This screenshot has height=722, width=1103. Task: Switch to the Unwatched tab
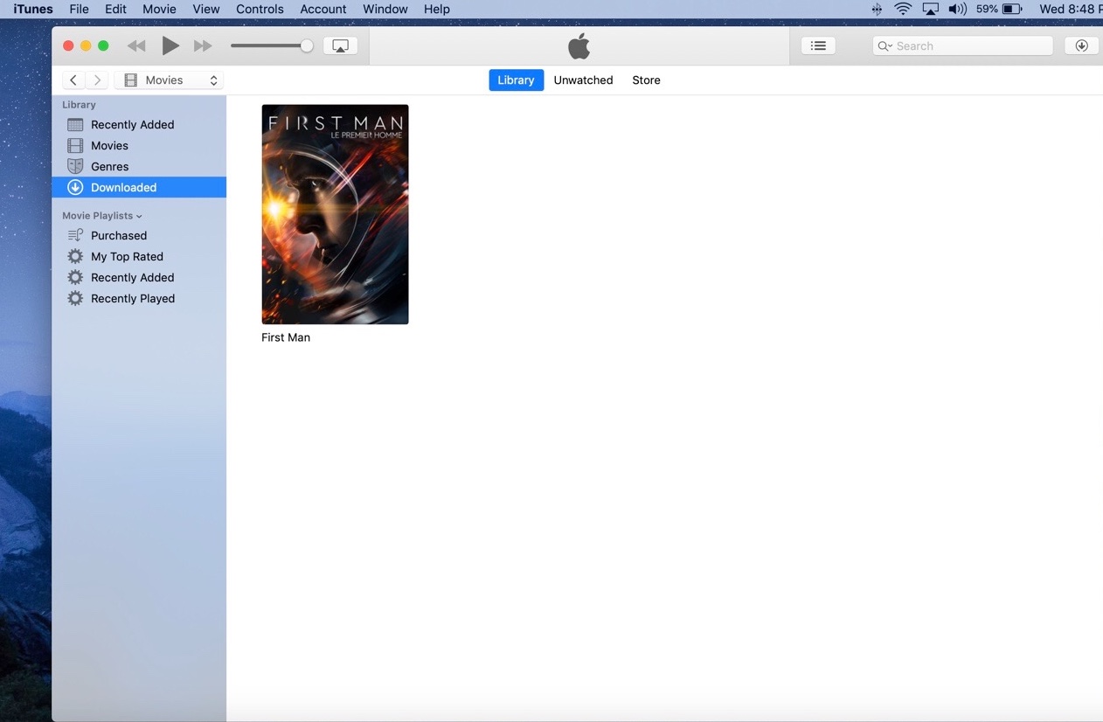point(583,80)
